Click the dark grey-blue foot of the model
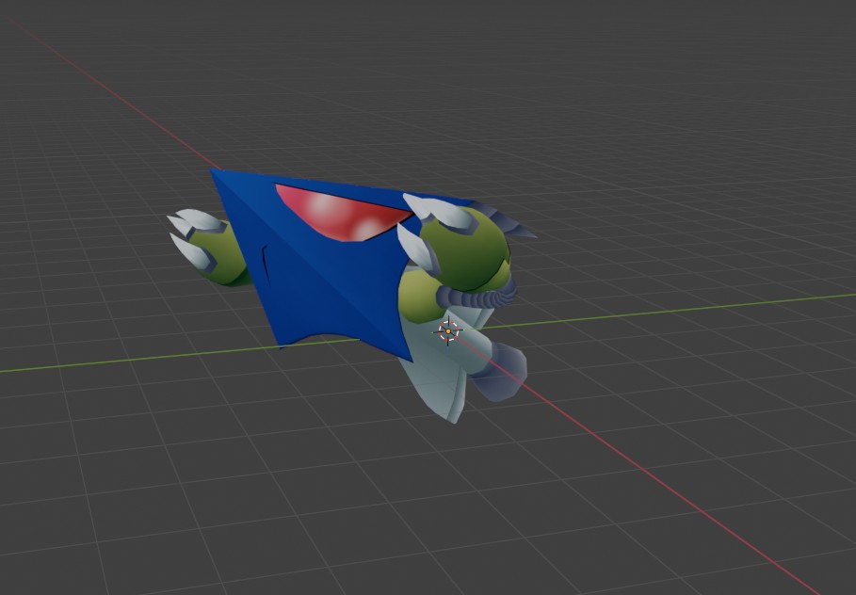The width and height of the screenshot is (856, 595). pos(498,372)
